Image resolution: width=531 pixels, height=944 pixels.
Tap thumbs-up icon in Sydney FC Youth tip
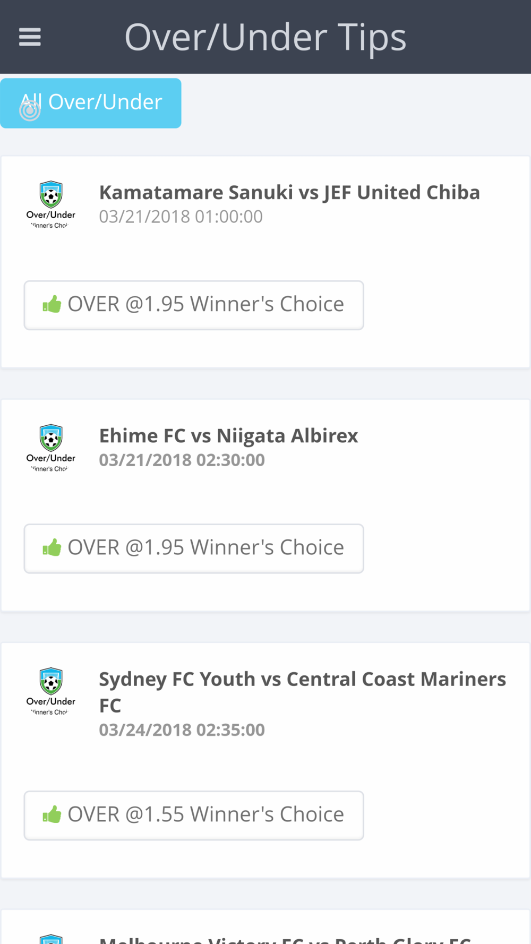pos(52,814)
